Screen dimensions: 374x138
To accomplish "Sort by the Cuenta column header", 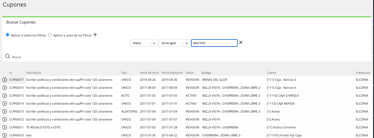I will coord(271,73).
